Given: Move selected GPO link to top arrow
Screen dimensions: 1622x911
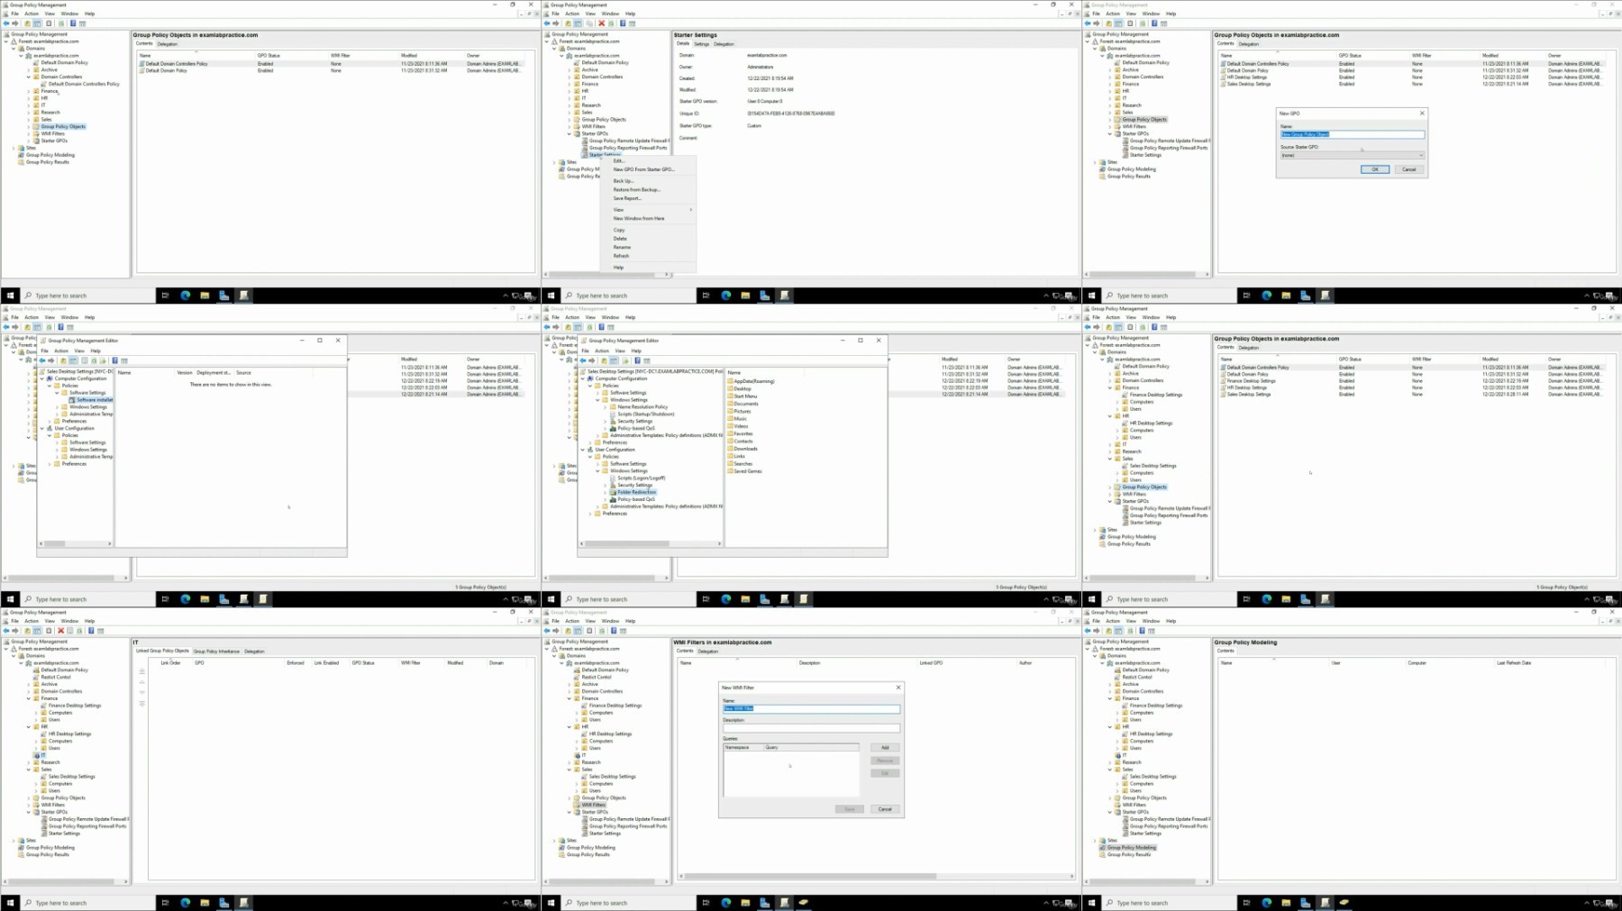Looking at the screenshot, I should pyautogui.click(x=142, y=671).
